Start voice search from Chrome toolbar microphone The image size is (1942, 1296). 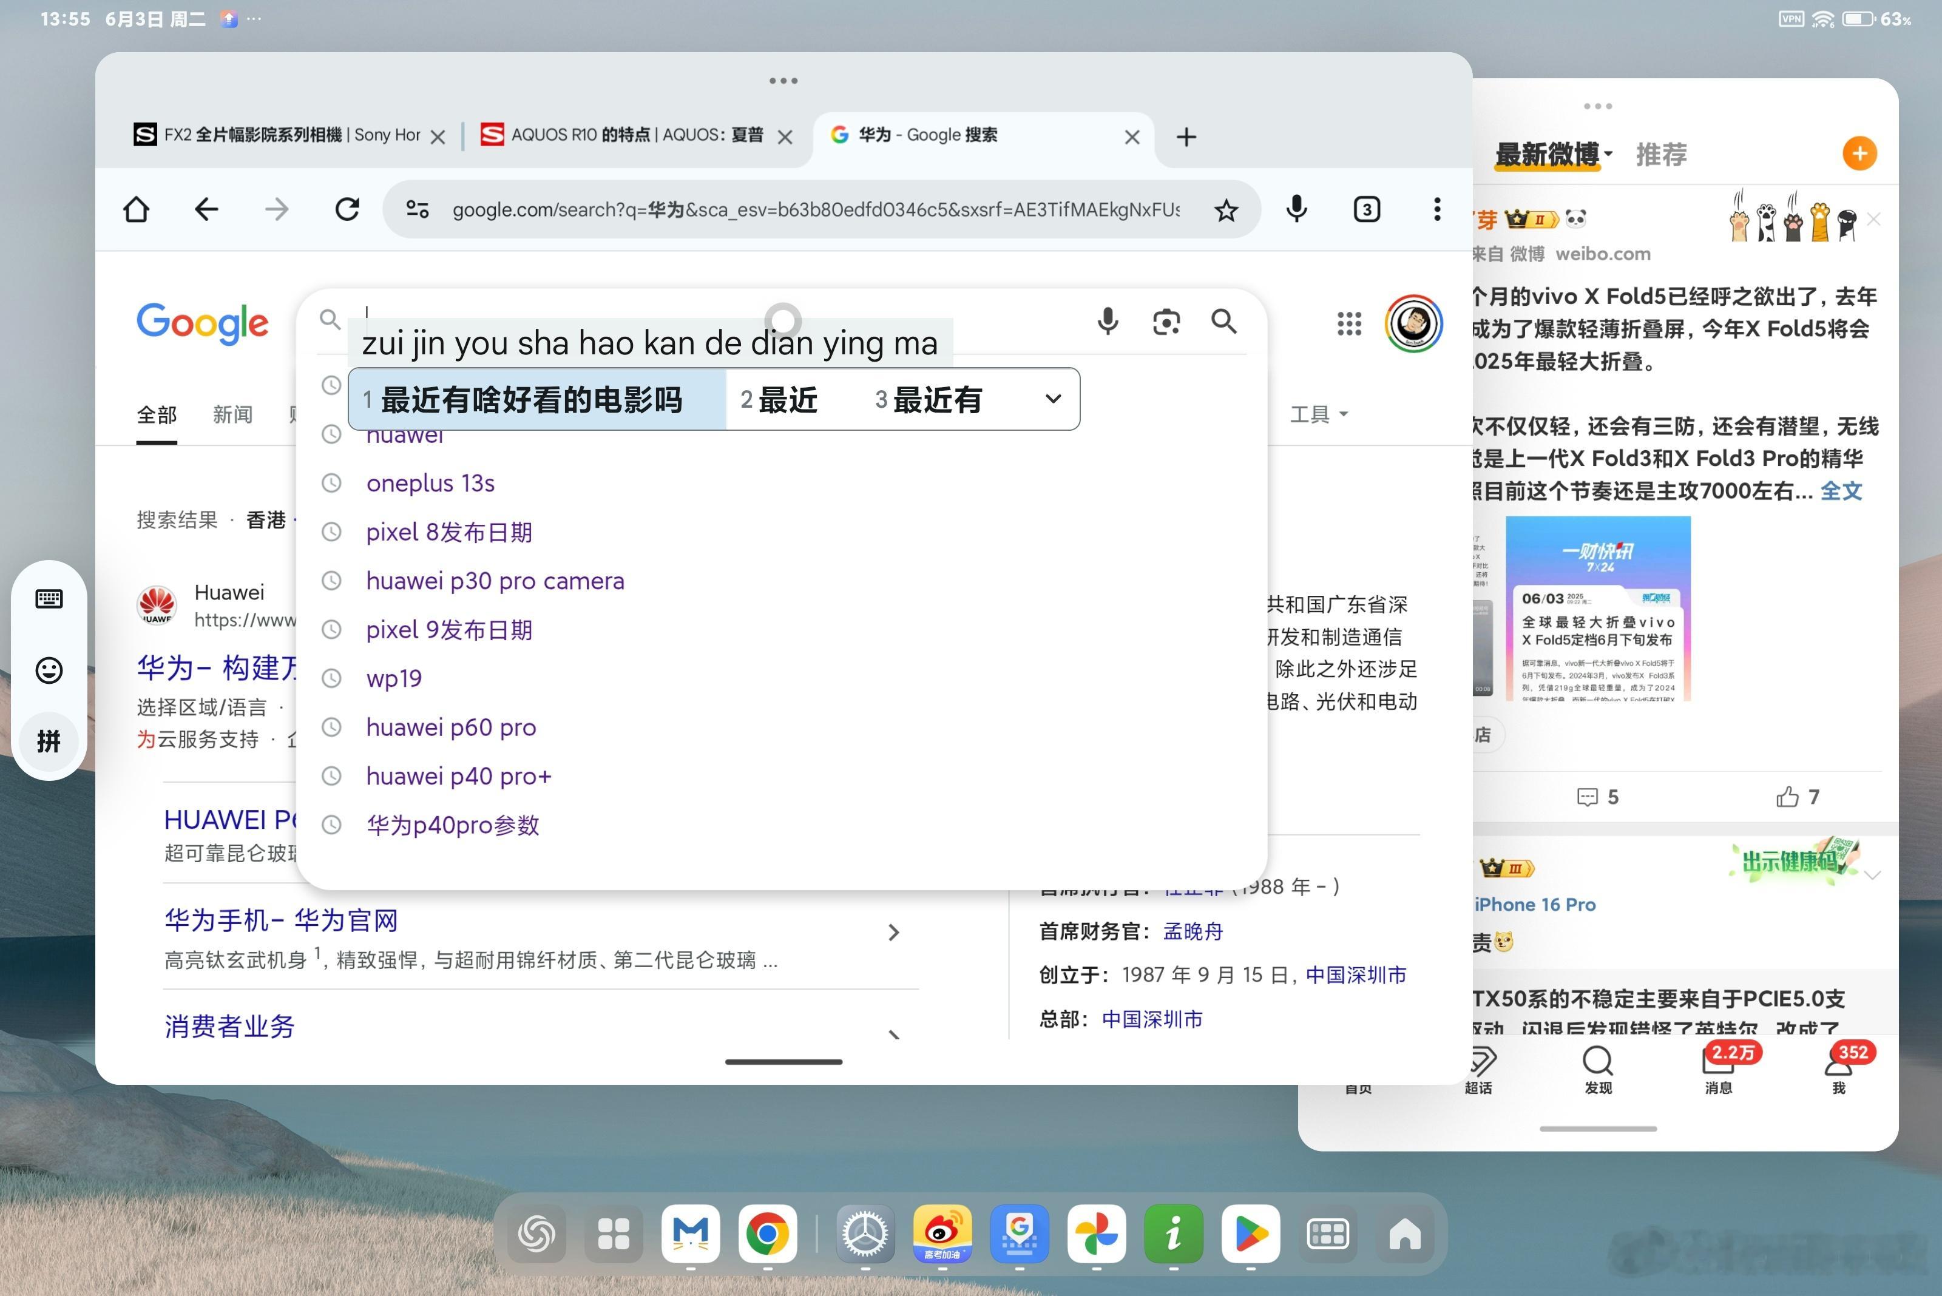(x=1296, y=209)
